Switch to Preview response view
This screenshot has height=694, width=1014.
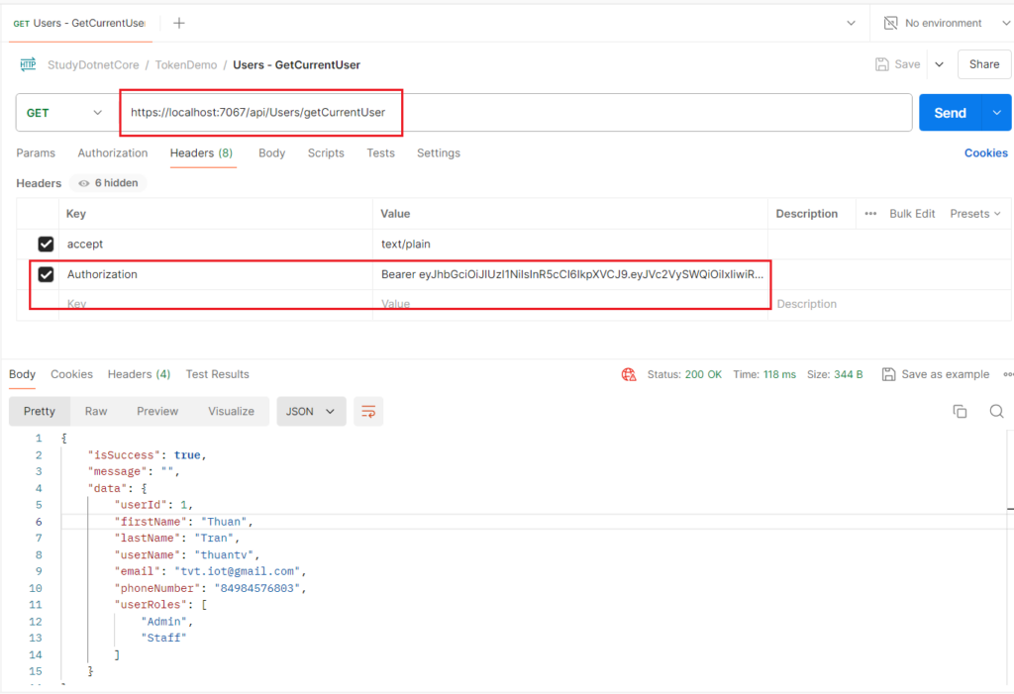[x=157, y=412]
